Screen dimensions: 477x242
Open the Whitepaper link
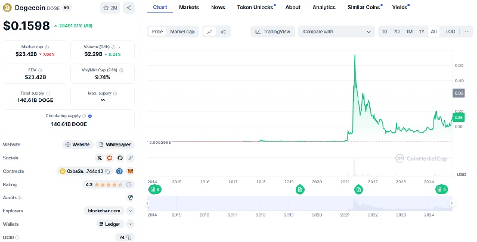[115, 144]
